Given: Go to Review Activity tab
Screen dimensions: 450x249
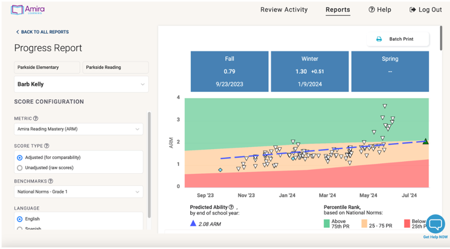Looking at the screenshot, I should pyautogui.click(x=284, y=10).
